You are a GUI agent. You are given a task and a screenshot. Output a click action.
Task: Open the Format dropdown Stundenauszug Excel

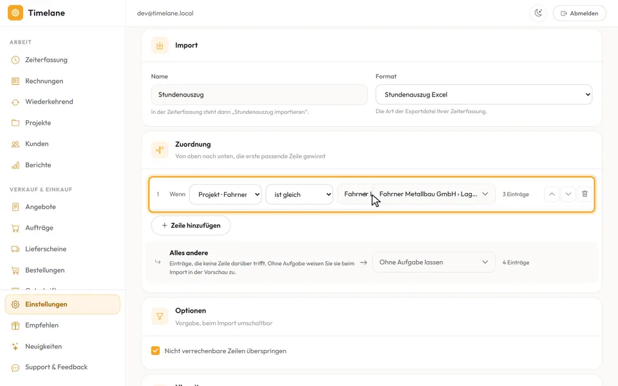point(483,95)
